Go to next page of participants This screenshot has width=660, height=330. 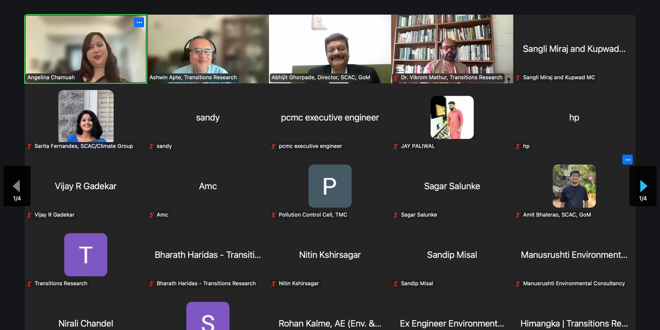(643, 186)
